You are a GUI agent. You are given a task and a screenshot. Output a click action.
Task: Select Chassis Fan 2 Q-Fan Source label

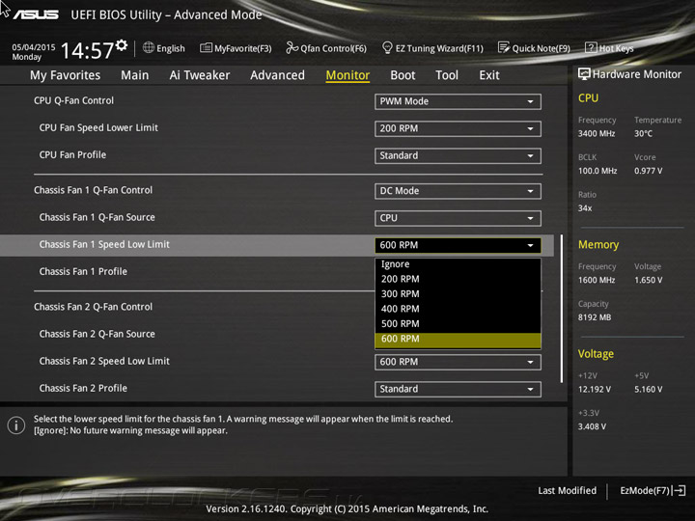pos(97,334)
